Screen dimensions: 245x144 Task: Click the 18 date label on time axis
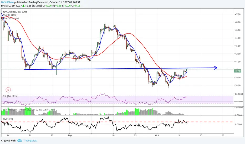coord(113,135)
